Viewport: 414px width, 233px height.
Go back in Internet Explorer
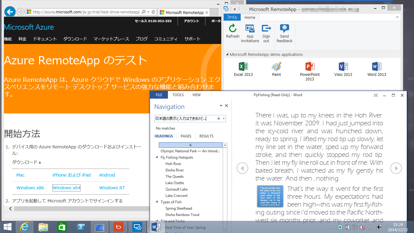coord(10,12)
